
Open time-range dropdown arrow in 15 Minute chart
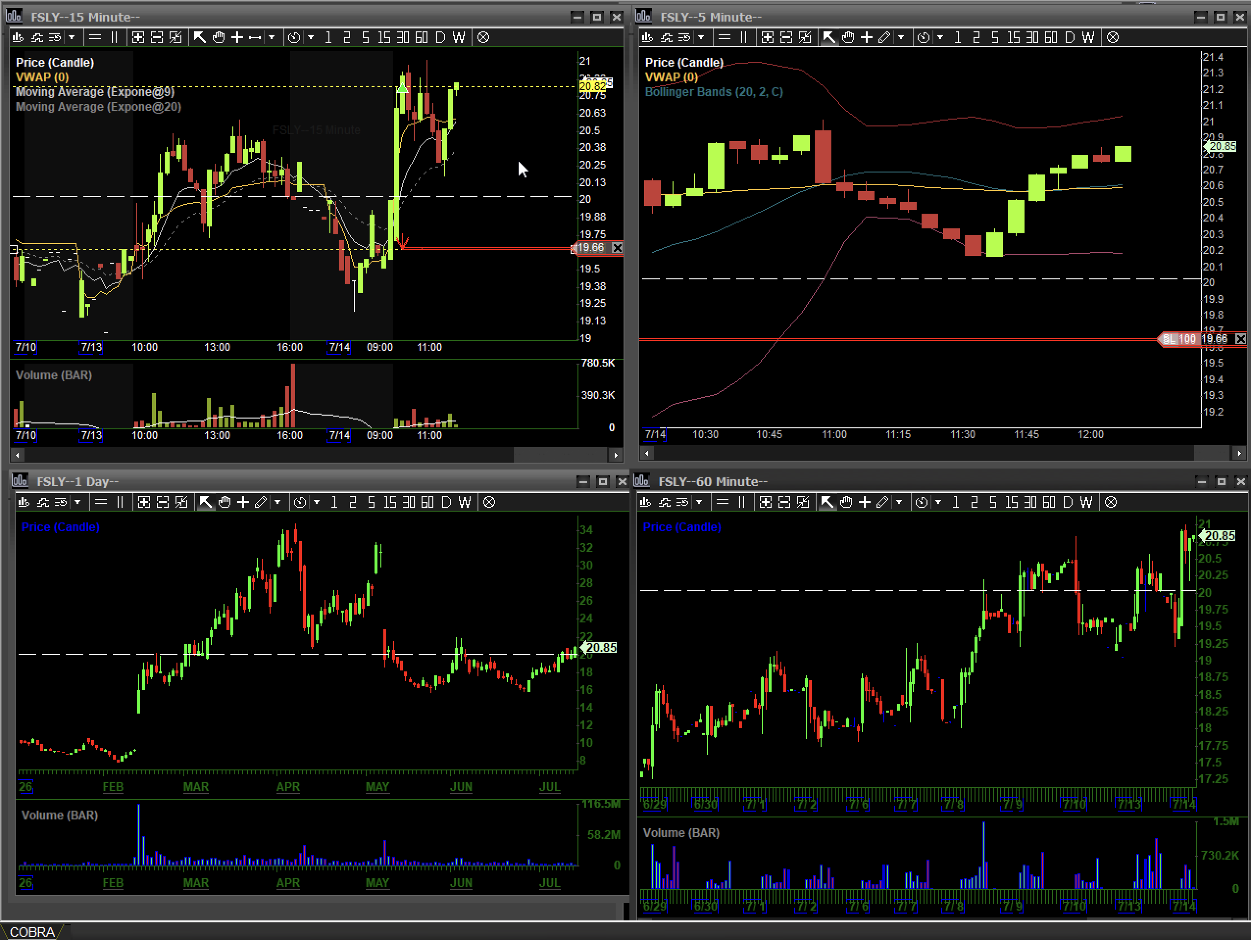click(310, 37)
